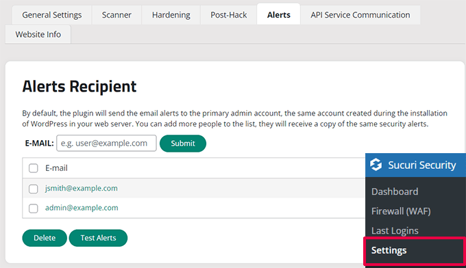Open API Service Communication tab
This screenshot has width=466, height=268.
360,15
